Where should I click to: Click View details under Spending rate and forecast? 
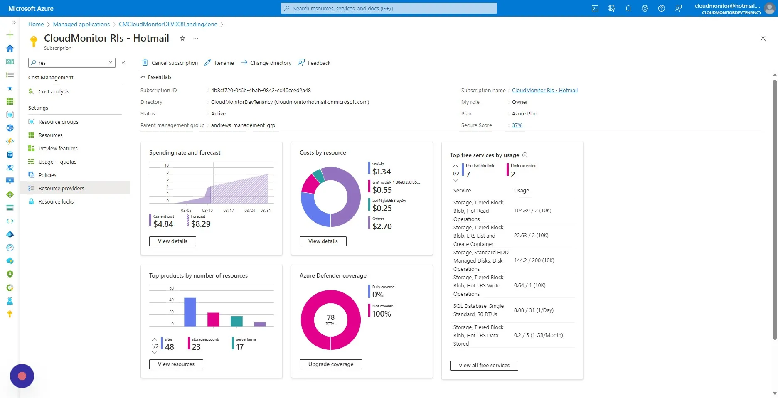(x=172, y=241)
